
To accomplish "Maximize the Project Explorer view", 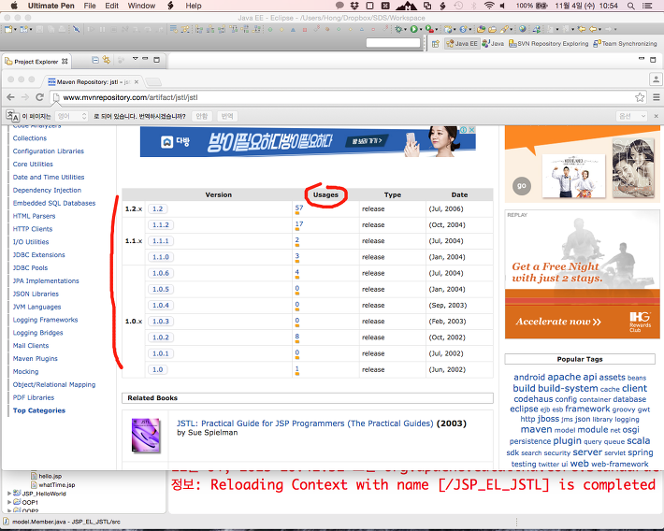I will pos(157,60).
